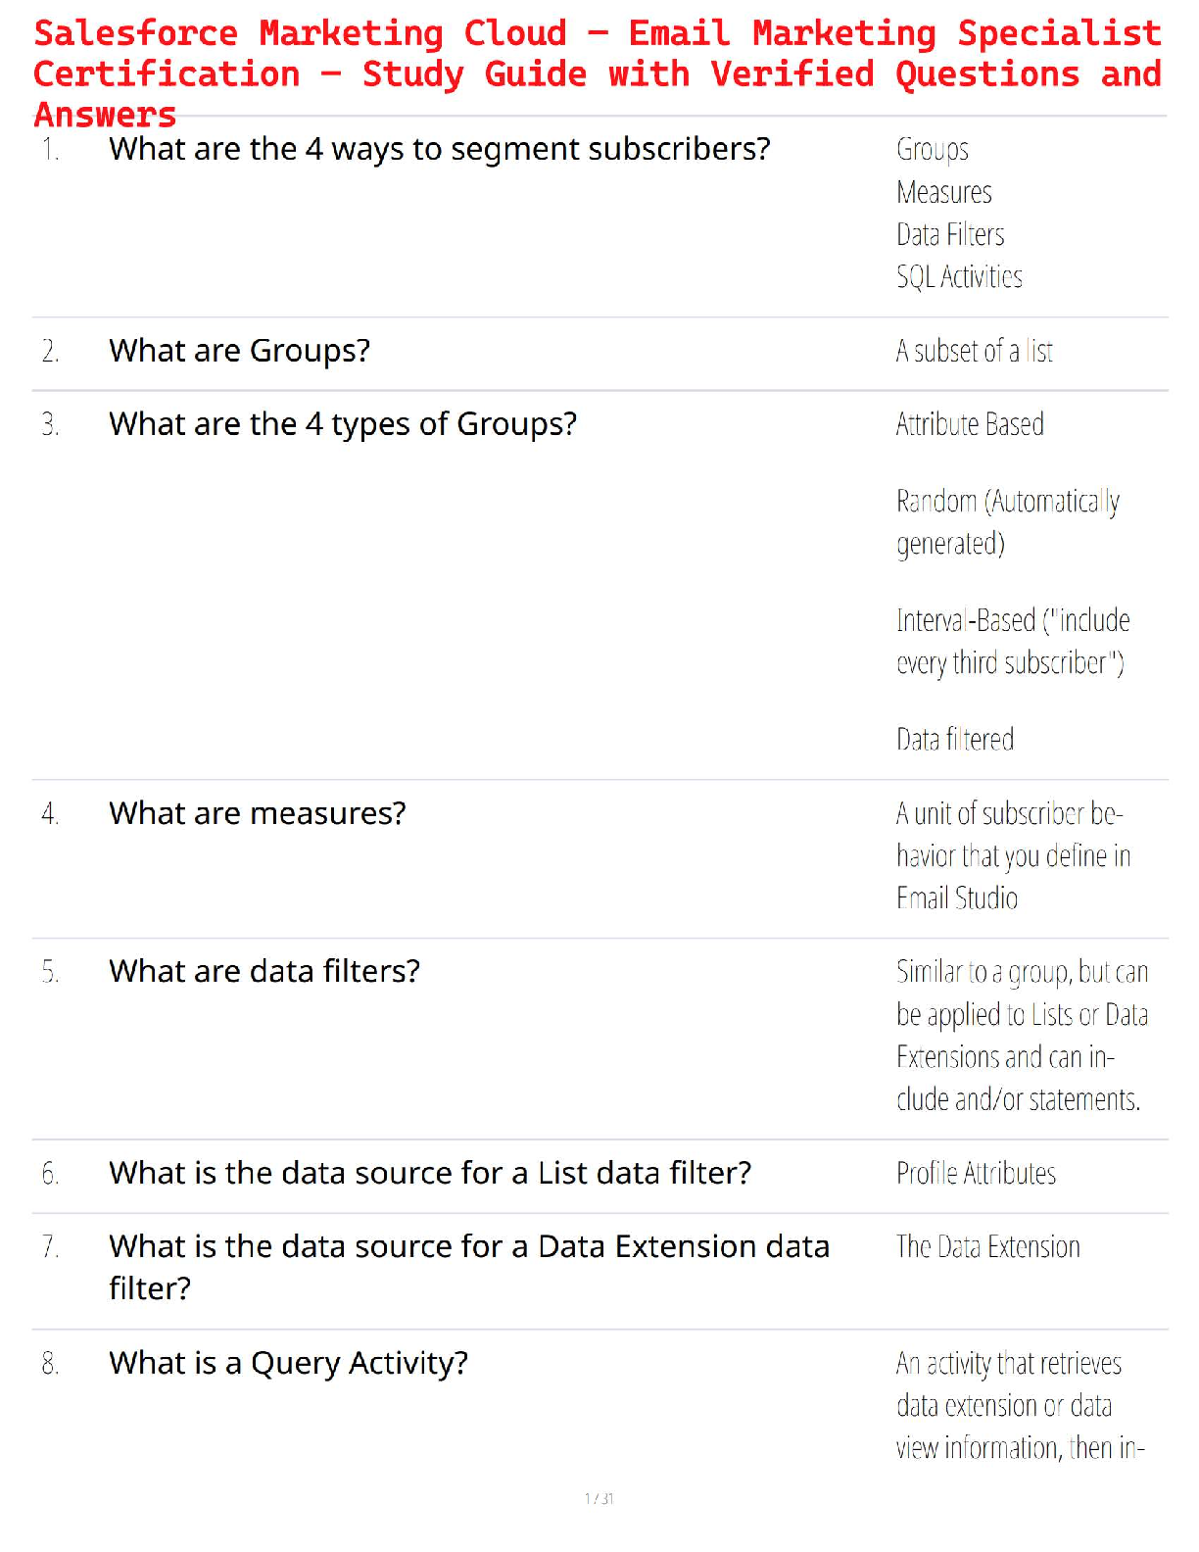Click the "Data filtered" answer text

point(955,739)
